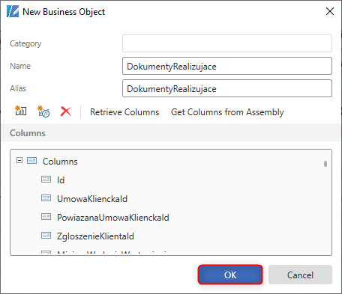Click the Name field with DokumentyRealizujace

(x=227, y=66)
